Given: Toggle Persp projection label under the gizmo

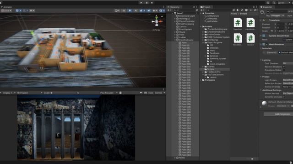Looking at the screenshot, I should (157, 30).
